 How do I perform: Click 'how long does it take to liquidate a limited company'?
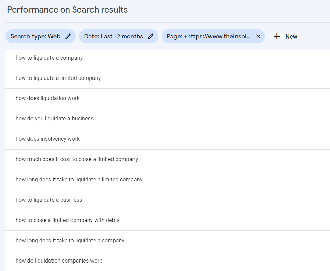(x=79, y=180)
